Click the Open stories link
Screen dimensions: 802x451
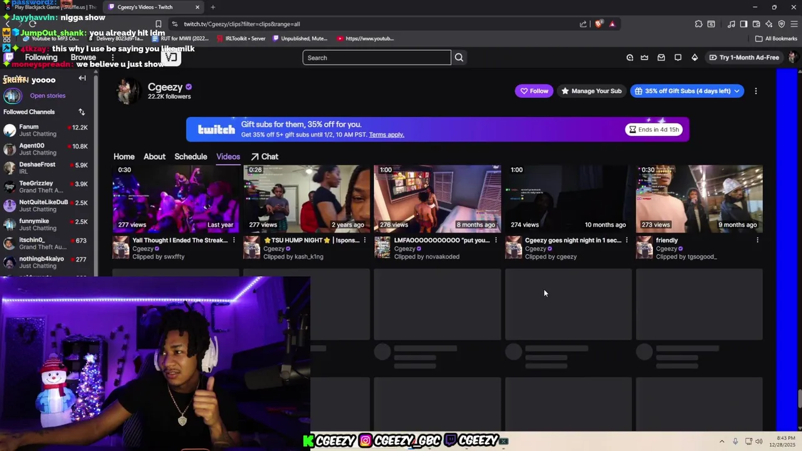[x=48, y=96]
